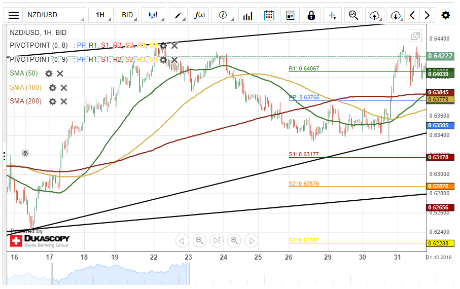Image resolution: width=460 pixels, height=289 pixels.
Task: Open SMA (200) indicator settings gear
Action: tap(52, 101)
